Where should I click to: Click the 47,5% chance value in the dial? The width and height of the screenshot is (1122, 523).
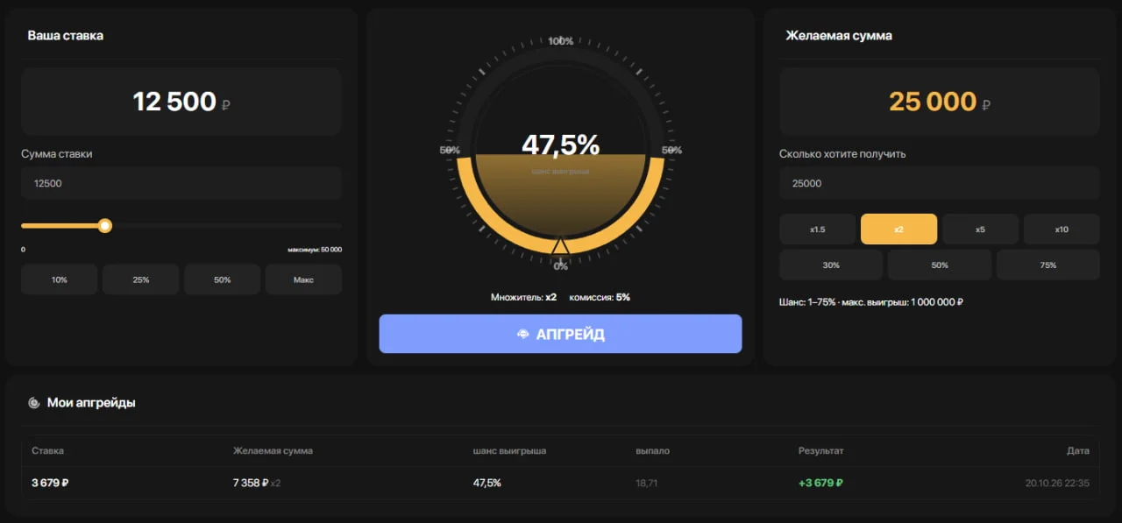tap(561, 145)
